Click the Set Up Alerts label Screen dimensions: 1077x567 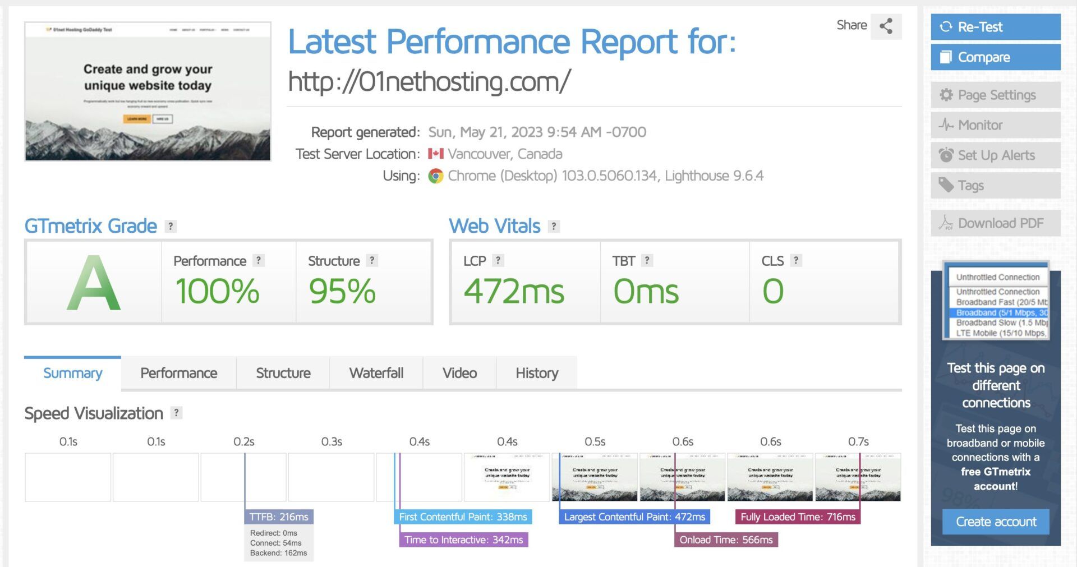996,155
